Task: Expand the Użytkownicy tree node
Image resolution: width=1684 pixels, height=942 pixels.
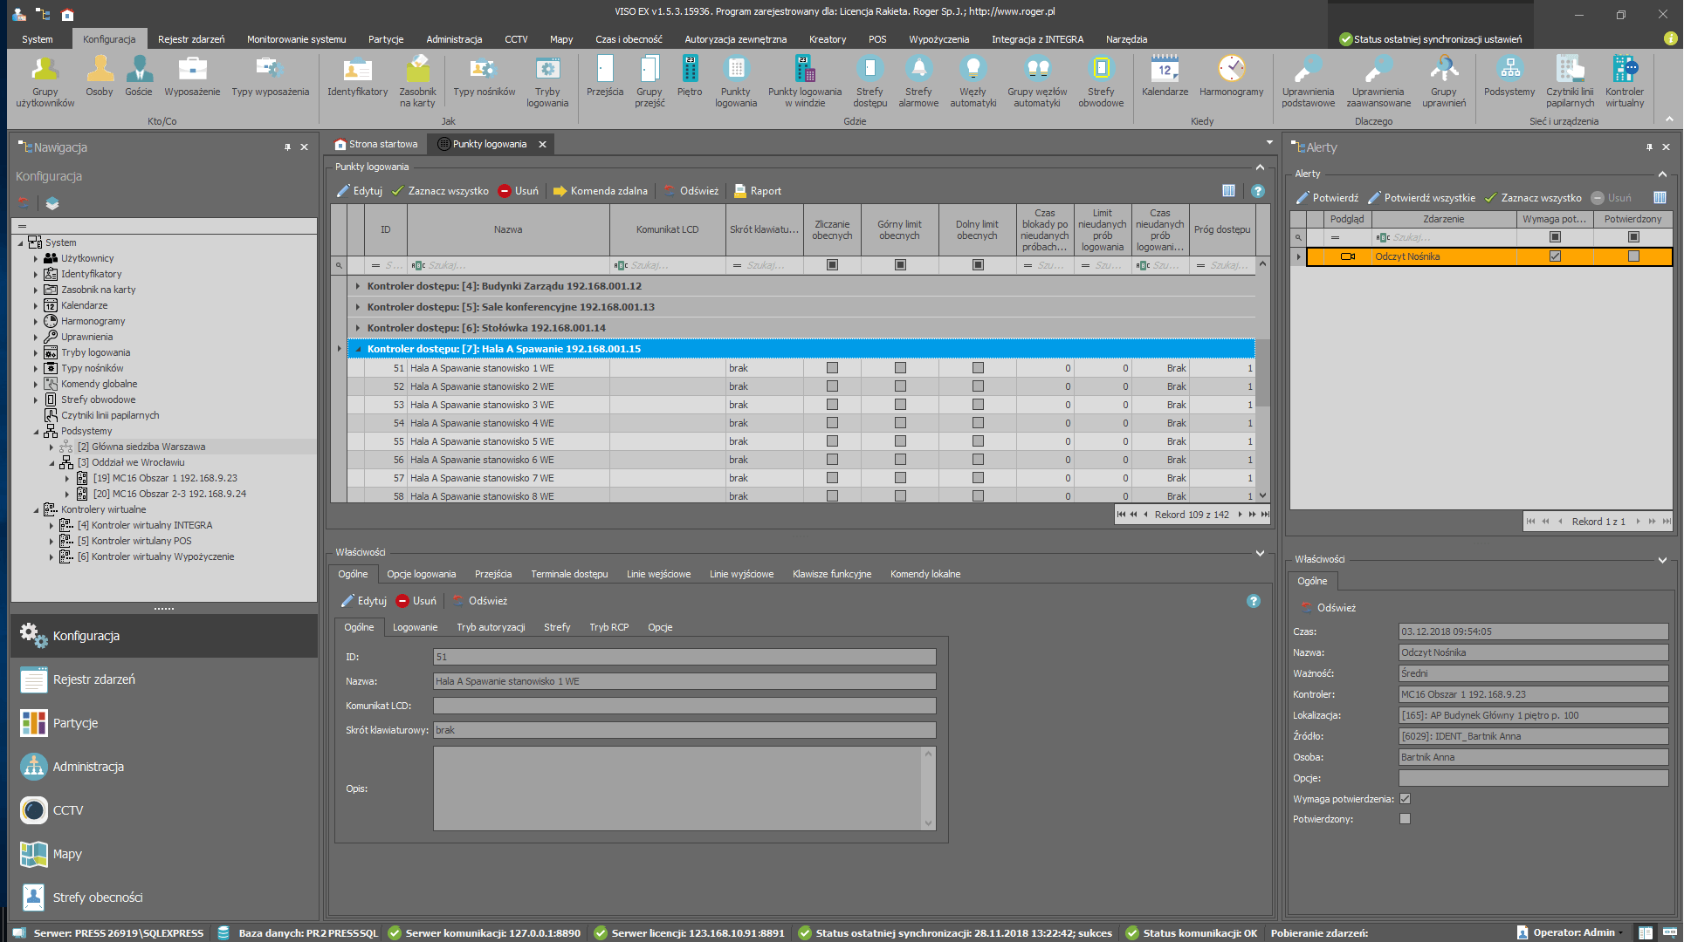Action: (36, 258)
